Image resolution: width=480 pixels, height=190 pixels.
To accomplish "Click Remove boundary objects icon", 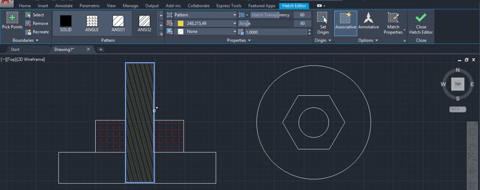I will pyautogui.click(x=28, y=23).
